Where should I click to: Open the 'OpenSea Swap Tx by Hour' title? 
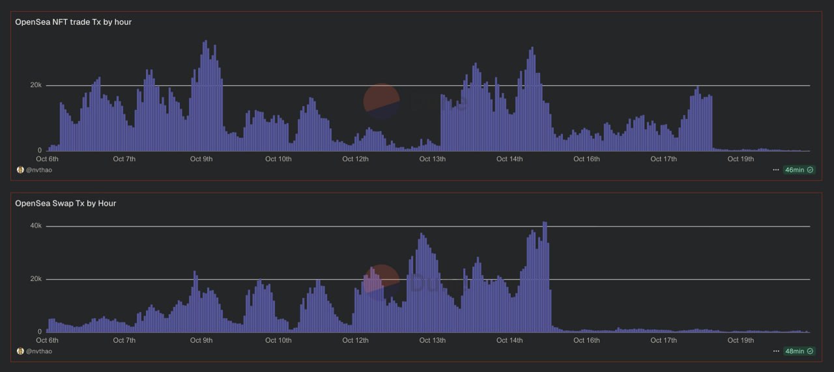click(x=66, y=204)
